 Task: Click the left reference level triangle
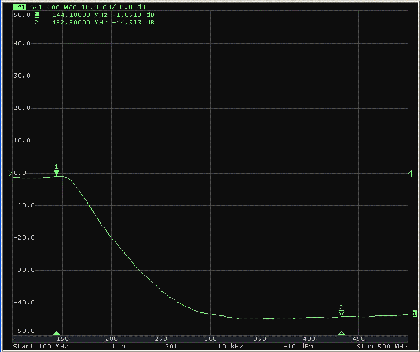click(x=10, y=173)
